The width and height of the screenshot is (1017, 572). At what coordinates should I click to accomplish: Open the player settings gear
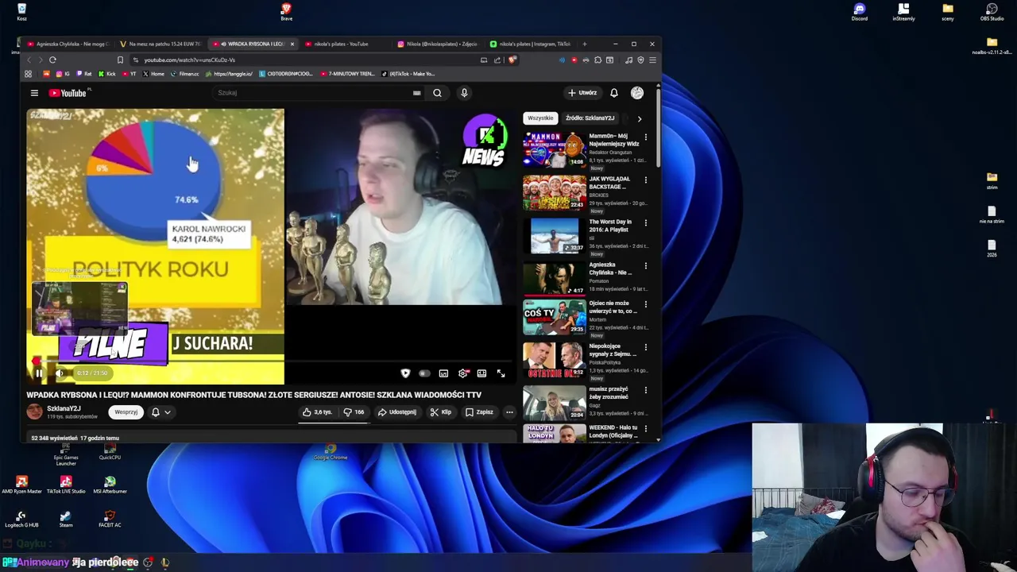point(463,373)
